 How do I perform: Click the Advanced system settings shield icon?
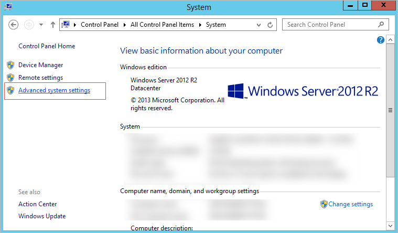(x=10, y=90)
